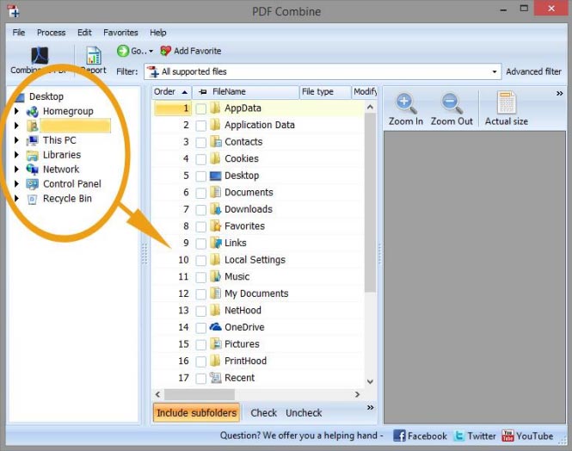The image size is (572, 451).
Task: Click the Recent folder icon
Action: tap(216, 378)
